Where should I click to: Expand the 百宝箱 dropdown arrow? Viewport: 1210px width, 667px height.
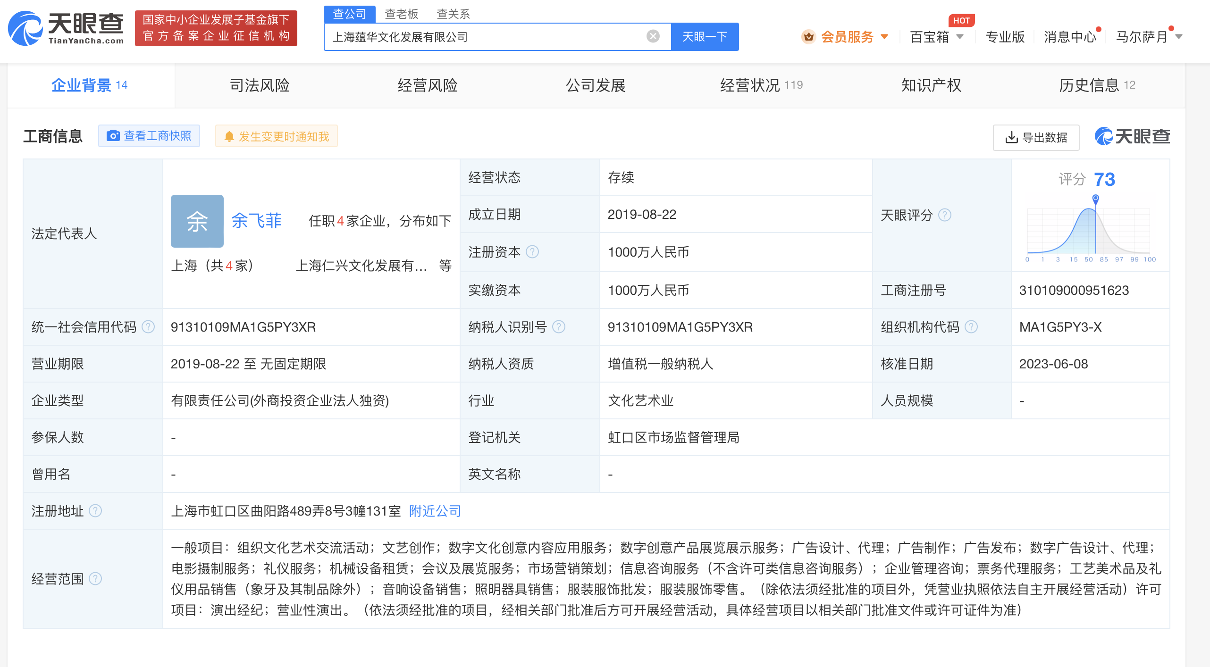click(960, 36)
